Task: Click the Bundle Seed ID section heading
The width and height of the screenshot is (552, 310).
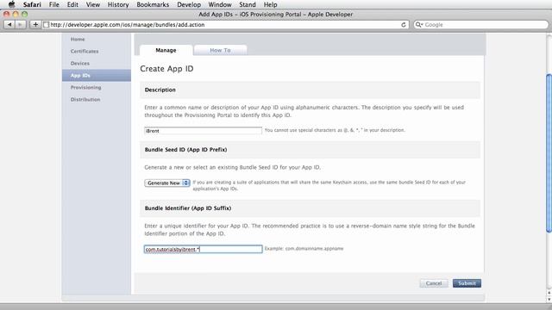Action: [x=186, y=149]
